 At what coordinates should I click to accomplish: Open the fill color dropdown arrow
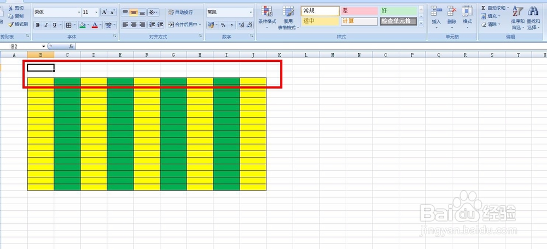(89, 25)
